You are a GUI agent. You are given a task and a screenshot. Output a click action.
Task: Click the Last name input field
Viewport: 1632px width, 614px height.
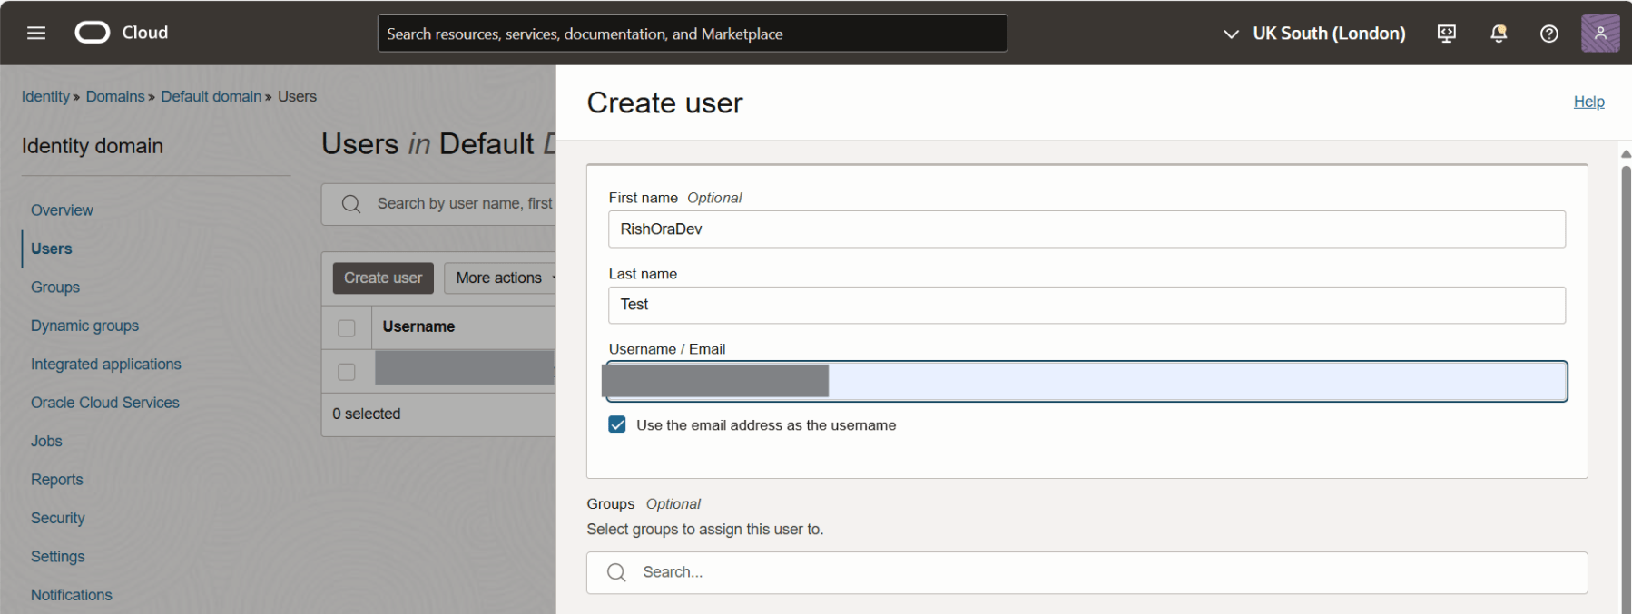[1086, 305]
